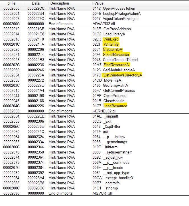This screenshot has width=189, height=206.
Task: Click the MSVCRT.dll End of Imports row
Action: [x=103, y=193]
